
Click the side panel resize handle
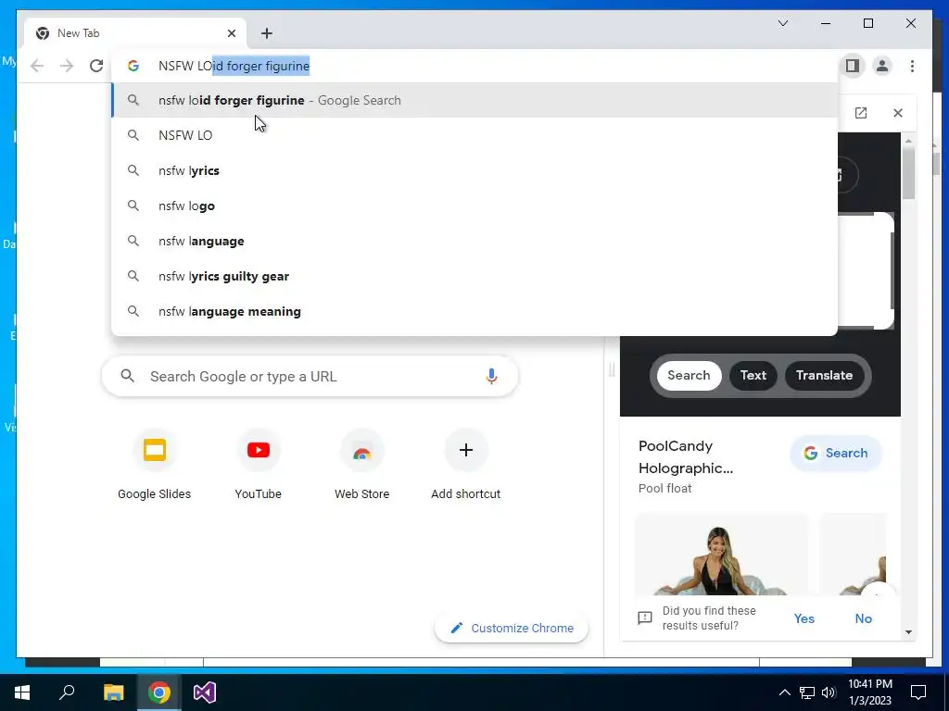[612, 369]
